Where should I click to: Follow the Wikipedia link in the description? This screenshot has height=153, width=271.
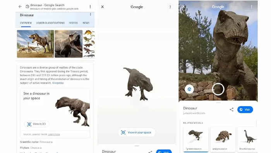pyautogui.click(x=58, y=83)
